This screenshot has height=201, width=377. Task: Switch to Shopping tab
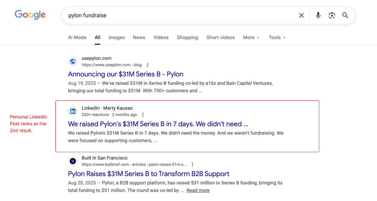[x=188, y=38]
